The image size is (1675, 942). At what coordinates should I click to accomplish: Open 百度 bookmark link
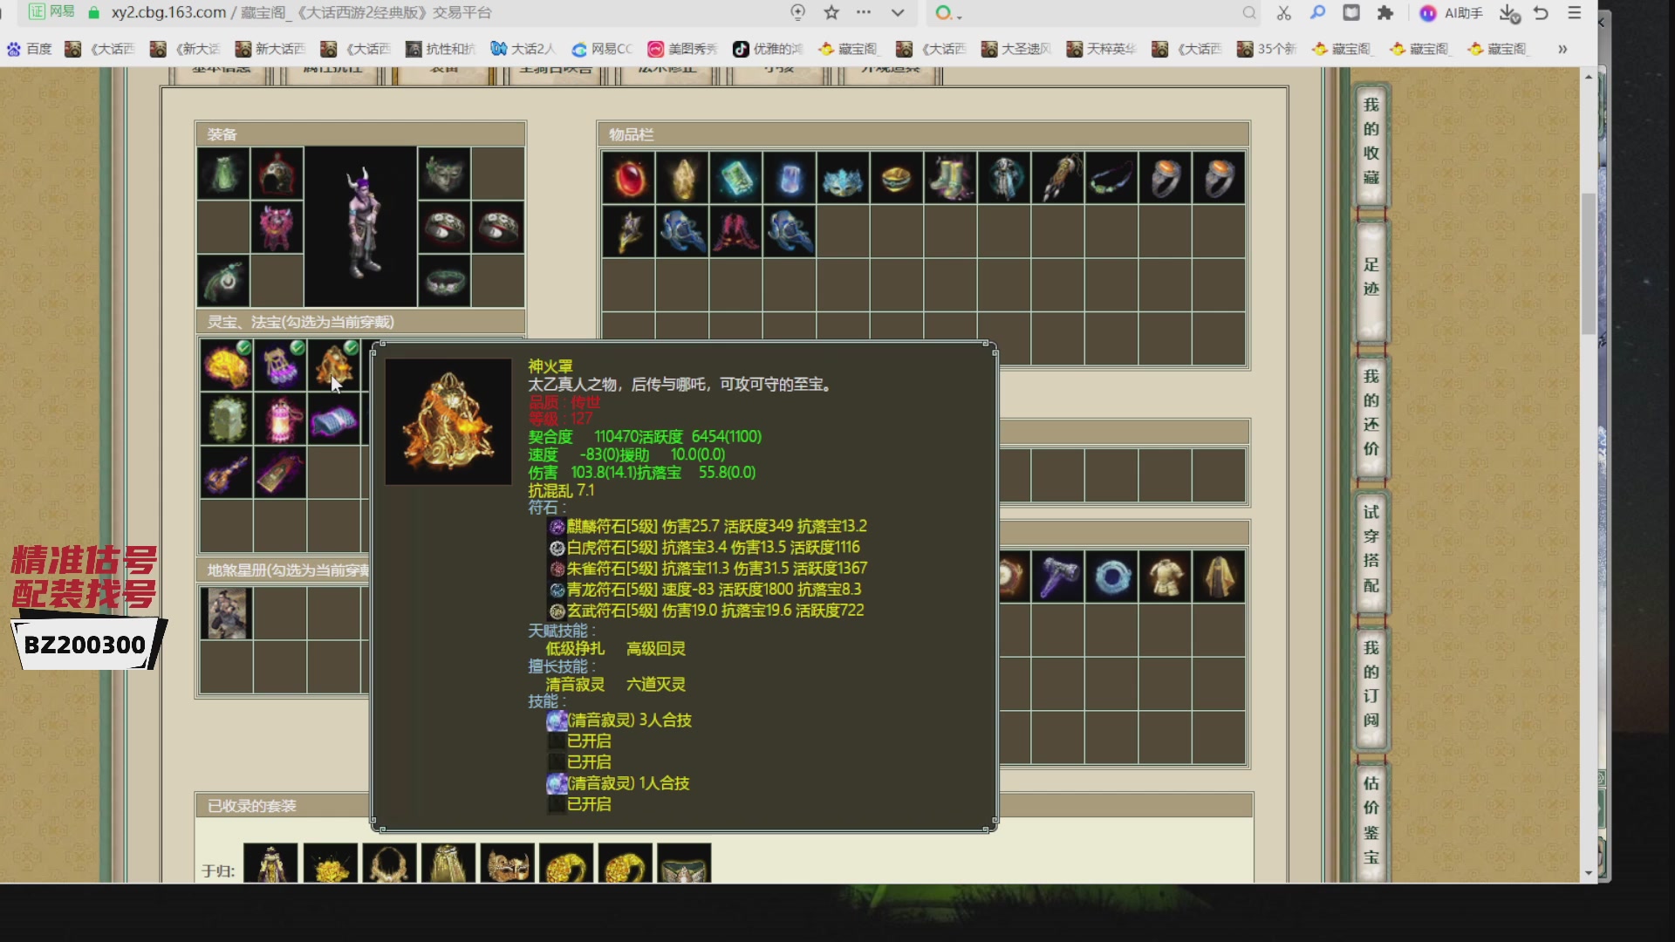point(30,49)
